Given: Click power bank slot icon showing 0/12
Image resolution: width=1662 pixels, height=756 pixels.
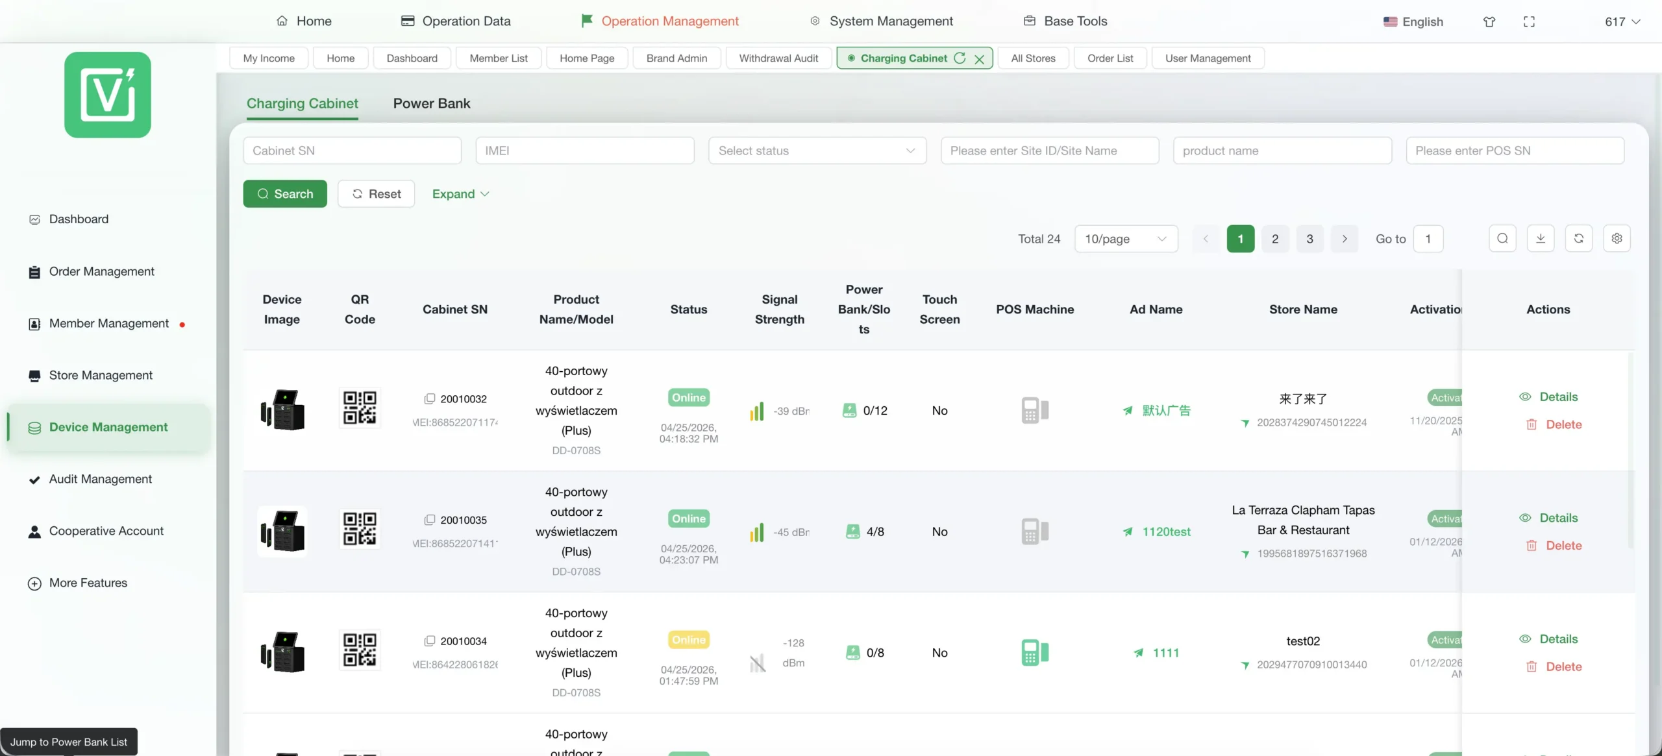Looking at the screenshot, I should coord(849,410).
